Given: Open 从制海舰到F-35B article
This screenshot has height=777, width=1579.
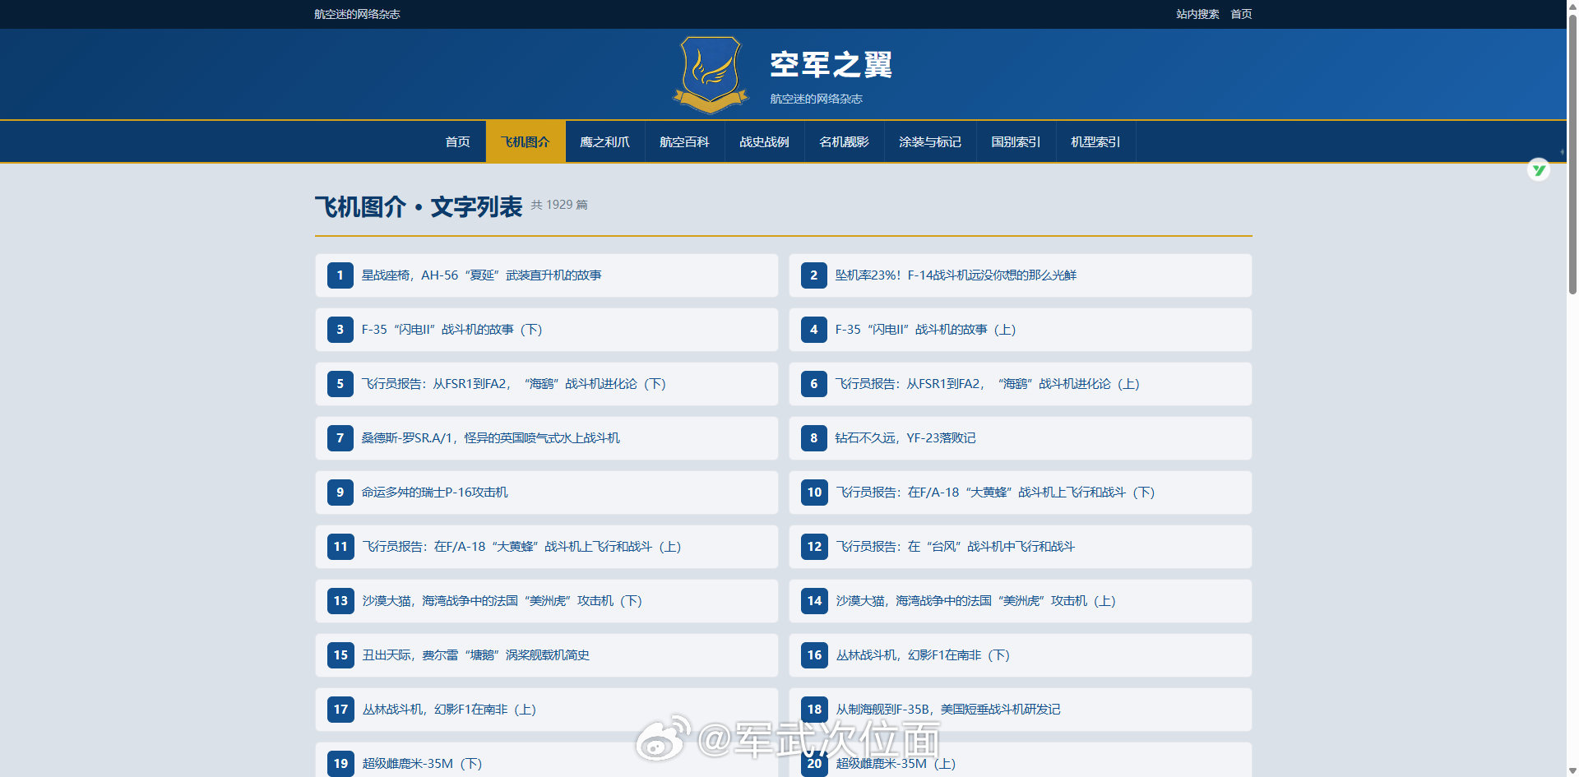Looking at the screenshot, I should pyautogui.click(x=947, y=710).
